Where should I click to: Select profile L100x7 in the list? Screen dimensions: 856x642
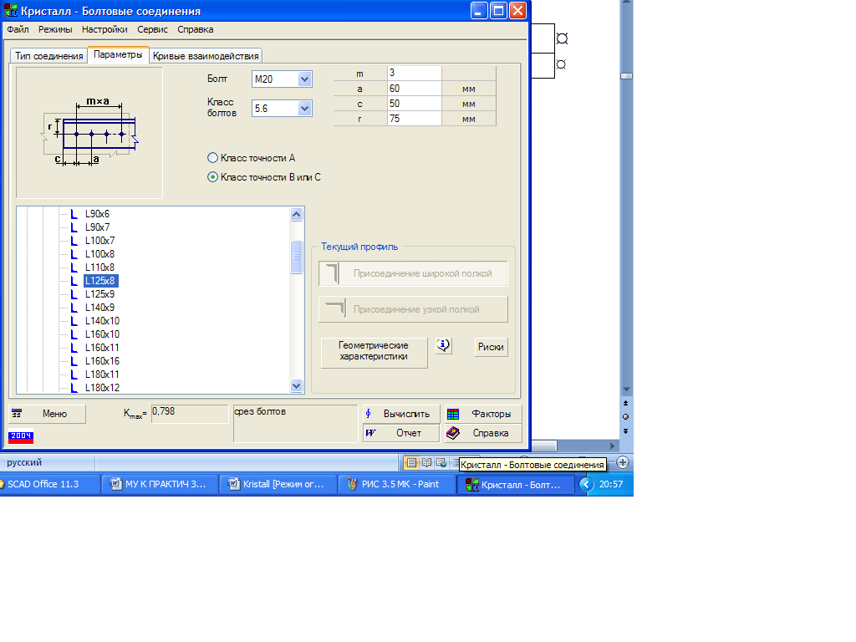pos(100,241)
